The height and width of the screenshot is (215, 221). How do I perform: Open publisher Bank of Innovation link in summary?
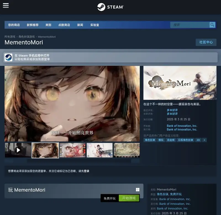point(182,129)
